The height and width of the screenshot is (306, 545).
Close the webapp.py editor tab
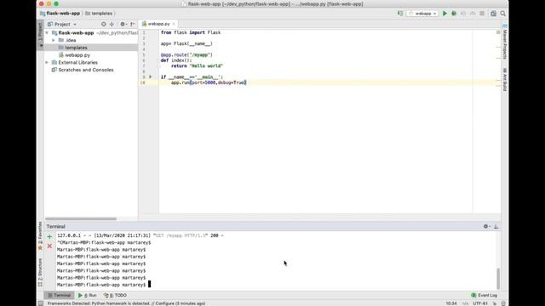[174, 24]
